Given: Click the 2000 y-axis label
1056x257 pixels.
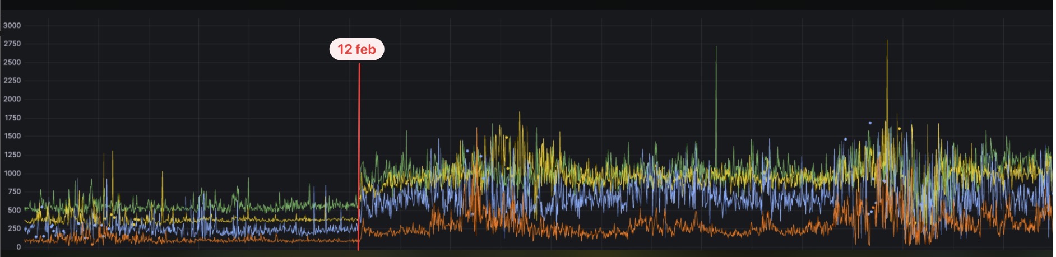Looking at the screenshot, I should 12,99.
